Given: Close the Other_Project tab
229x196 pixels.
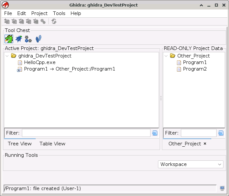Looking at the screenshot, I should click(205, 144).
